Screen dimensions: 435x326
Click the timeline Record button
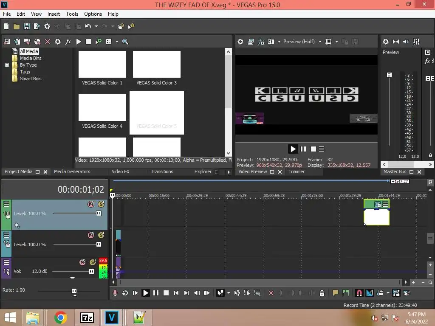(115, 293)
